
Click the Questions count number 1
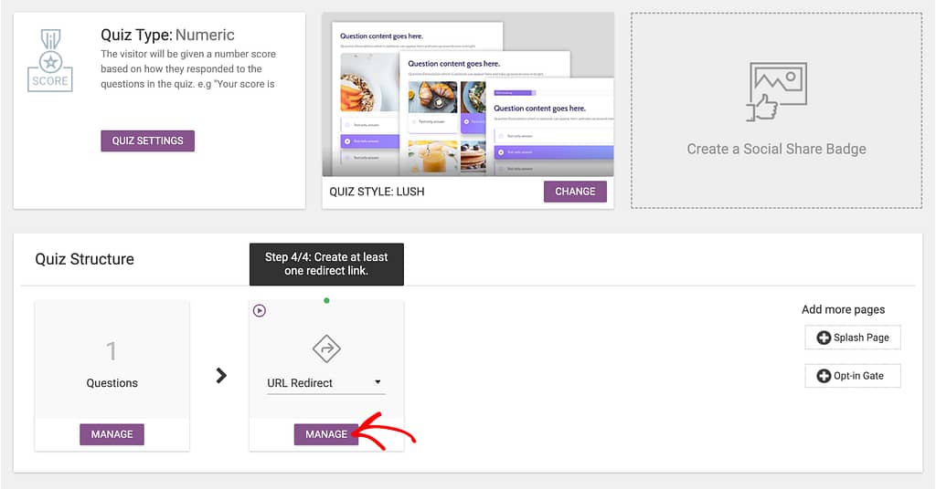point(112,351)
